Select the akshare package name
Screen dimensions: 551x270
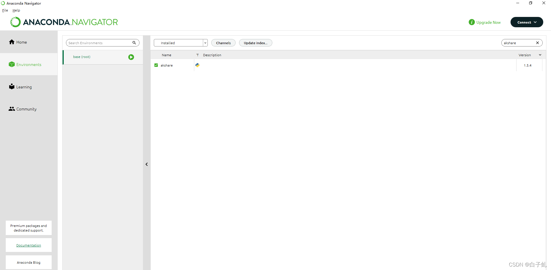166,65
